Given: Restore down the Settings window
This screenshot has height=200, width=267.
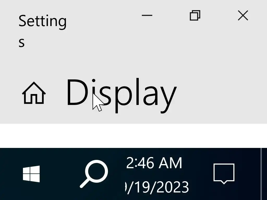Looking at the screenshot, I should tap(195, 15).
